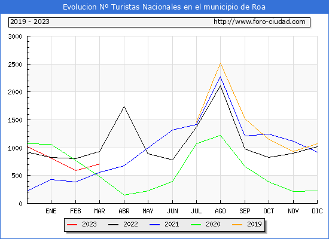Click the red 2023 endpoint at MAR
Screen dimensions: 329x239
point(99,164)
